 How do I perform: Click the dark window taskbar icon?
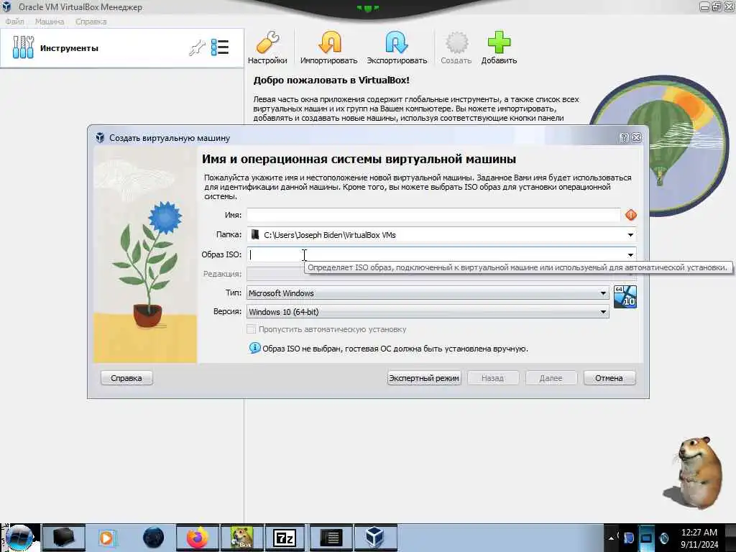pos(63,538)
